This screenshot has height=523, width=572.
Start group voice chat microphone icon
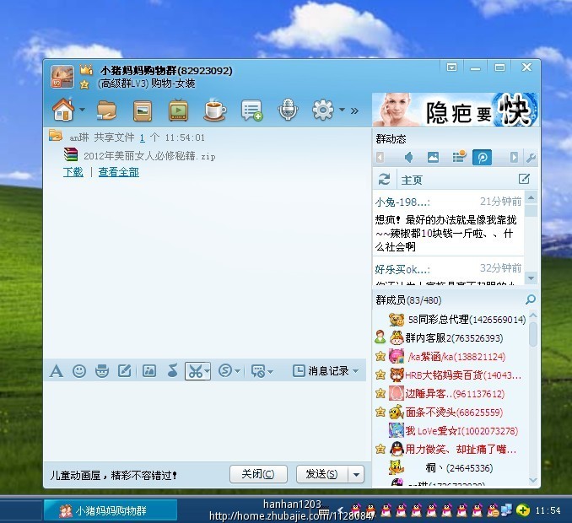pyautogui.click(x=288, y=110)
